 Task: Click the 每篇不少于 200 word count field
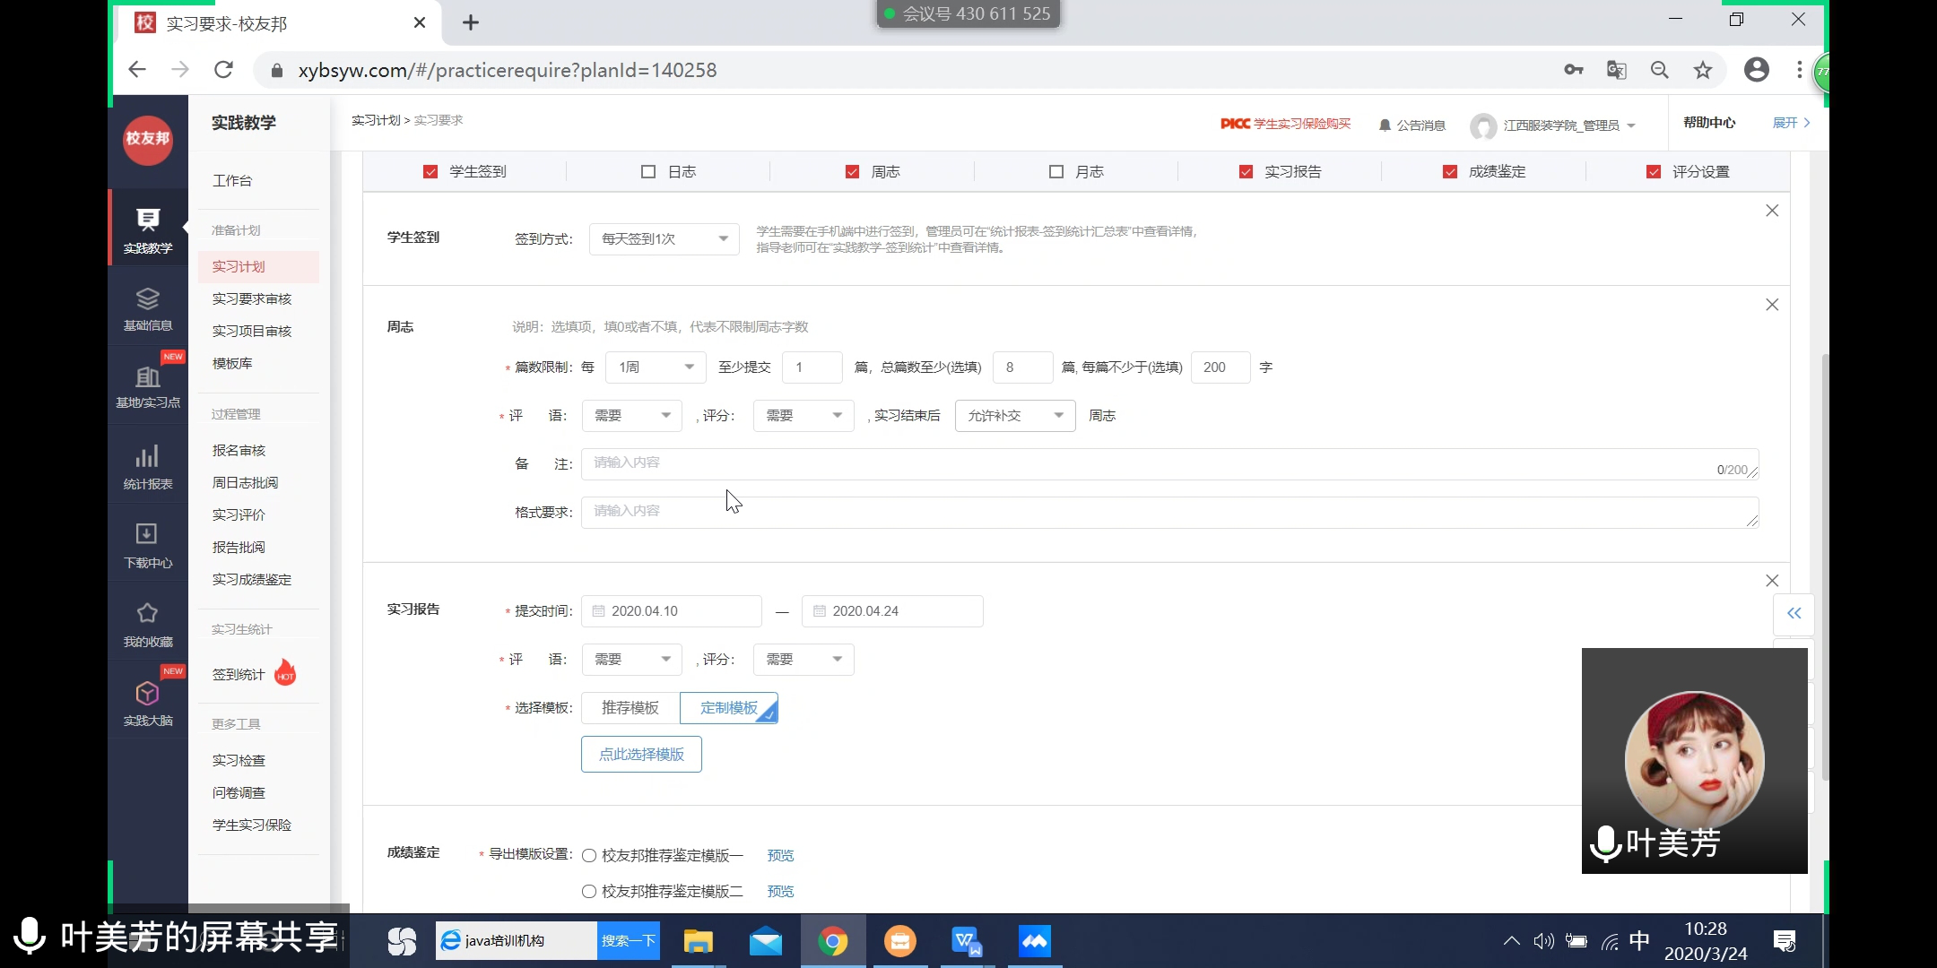pyautogui.click(x=1220, y=367)
